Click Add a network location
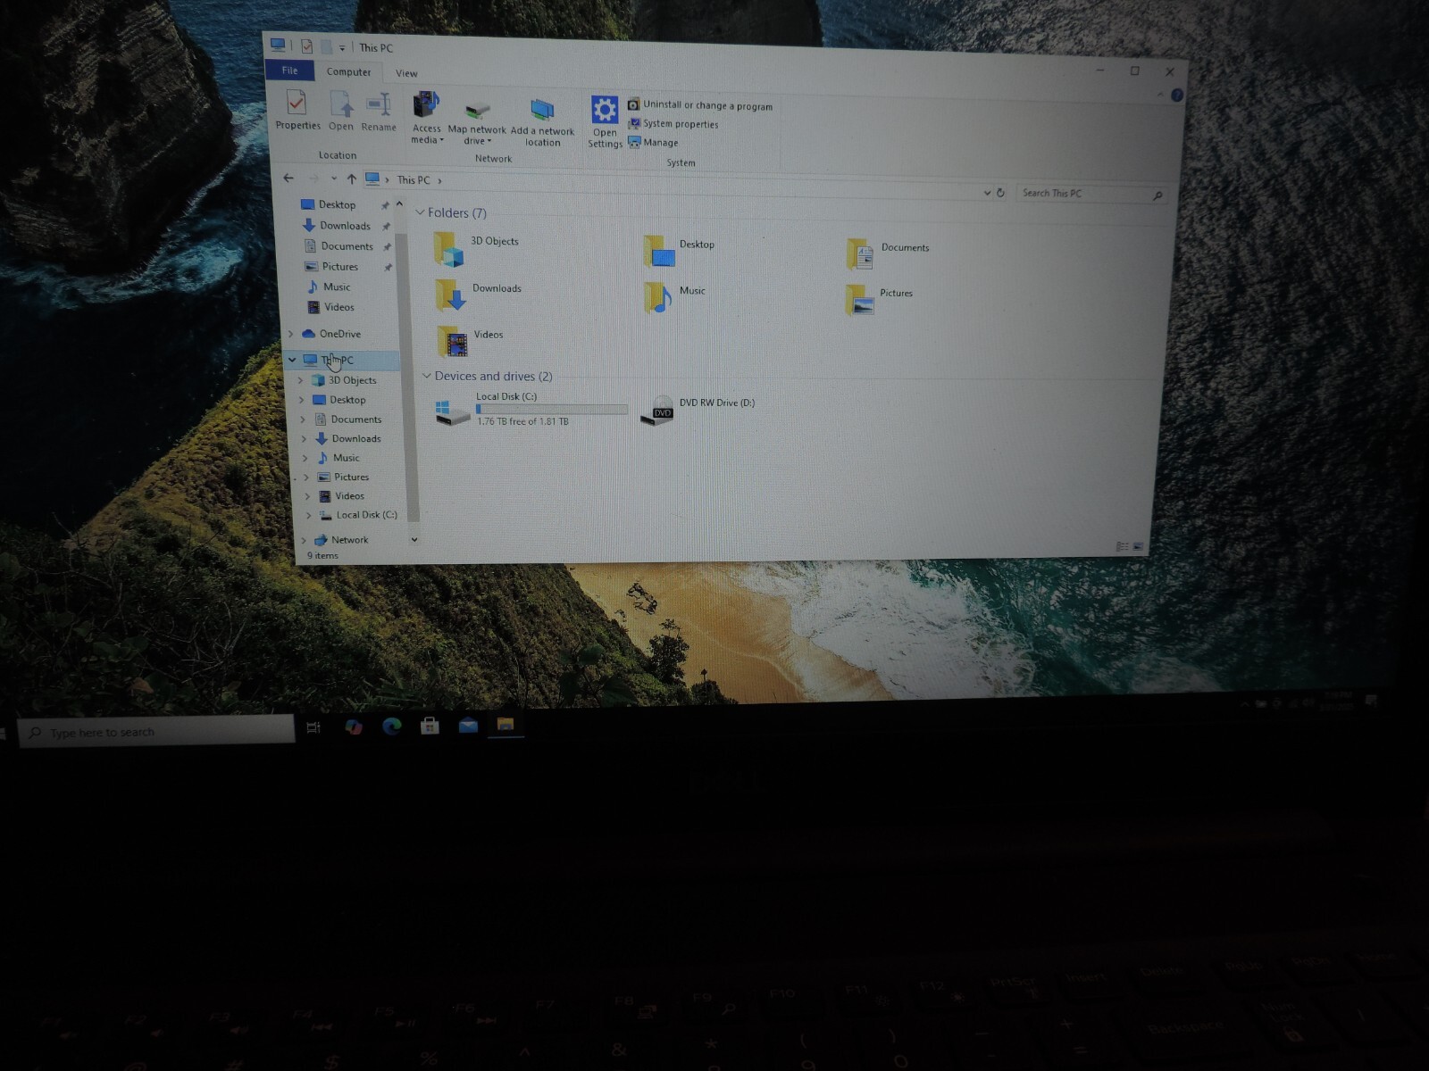The image size is (1429, 1071). [542, 123]
